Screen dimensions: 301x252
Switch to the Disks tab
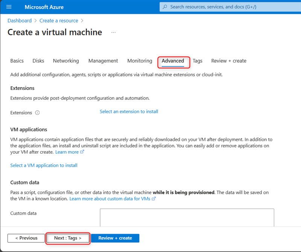38,61
